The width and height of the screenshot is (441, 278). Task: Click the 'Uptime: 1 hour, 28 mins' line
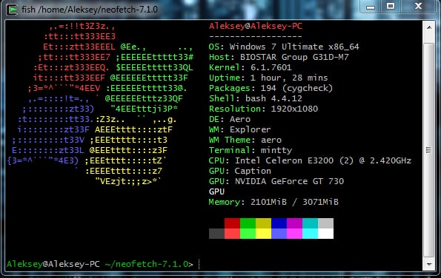tap(268, 78)
